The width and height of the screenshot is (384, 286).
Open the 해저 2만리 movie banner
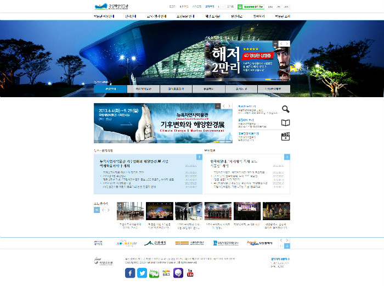[x=247, y=61]
